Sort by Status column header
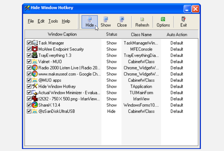 (112, 34)
